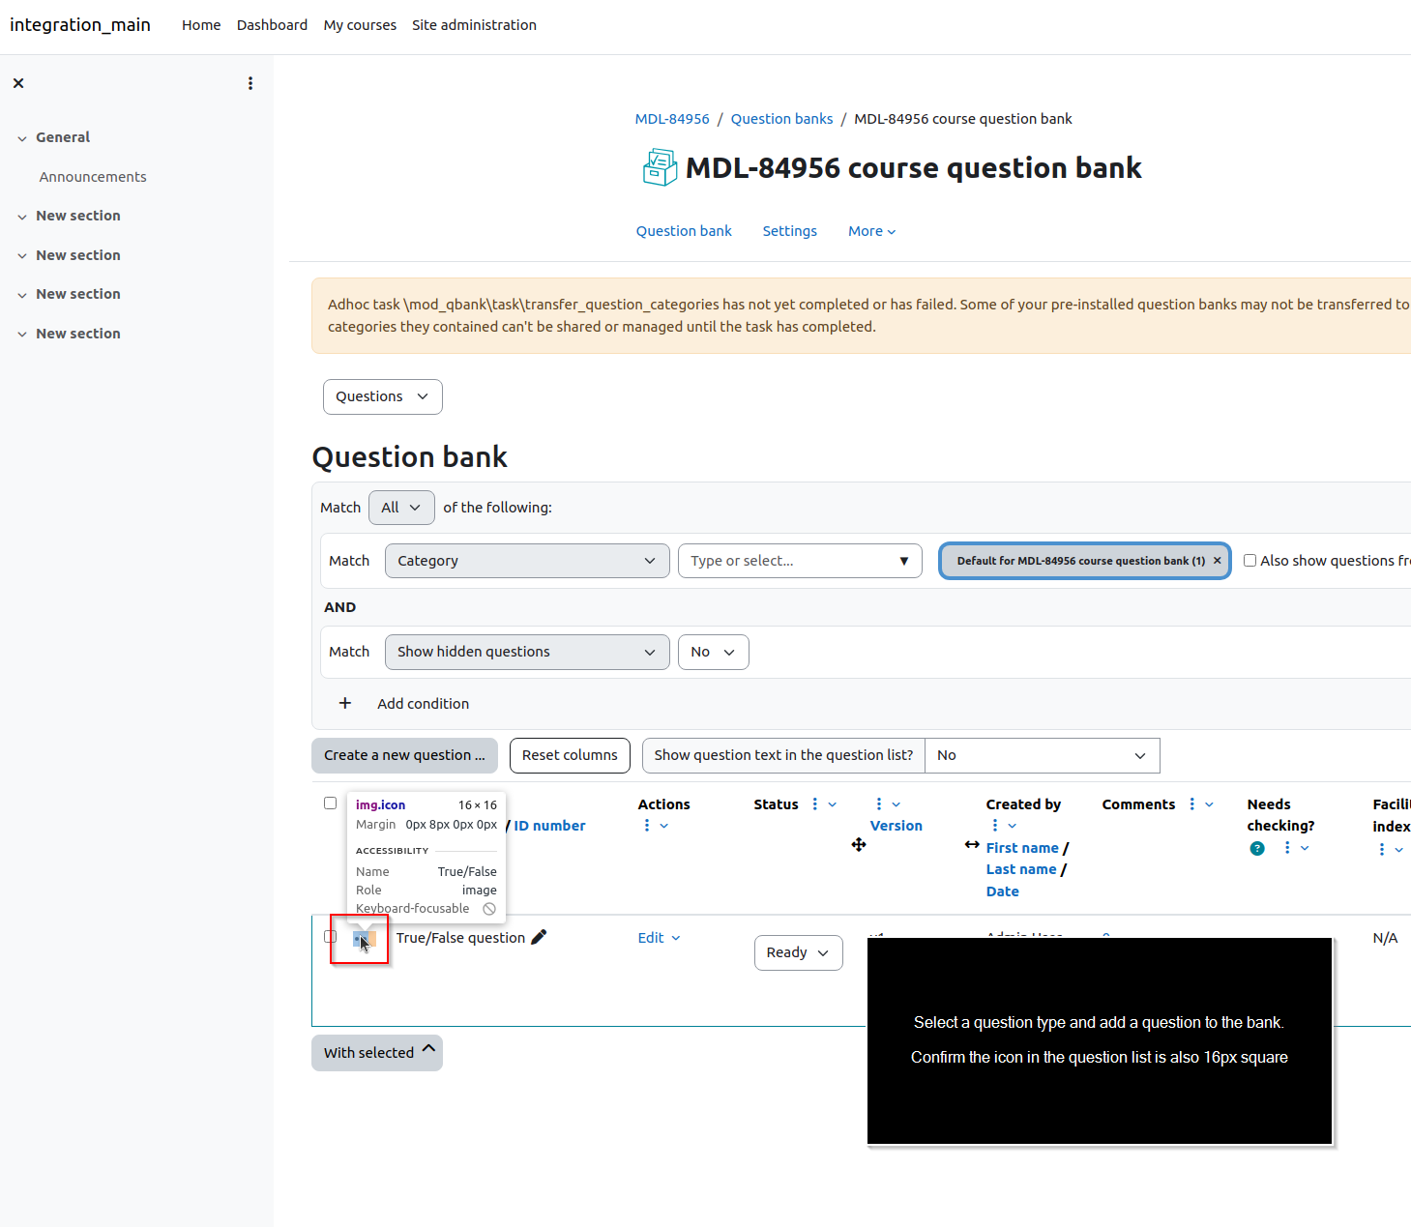The image size is (1411, 1227).
Task: Open the Needs checking column kebab menu
Action: [1287, 848]
